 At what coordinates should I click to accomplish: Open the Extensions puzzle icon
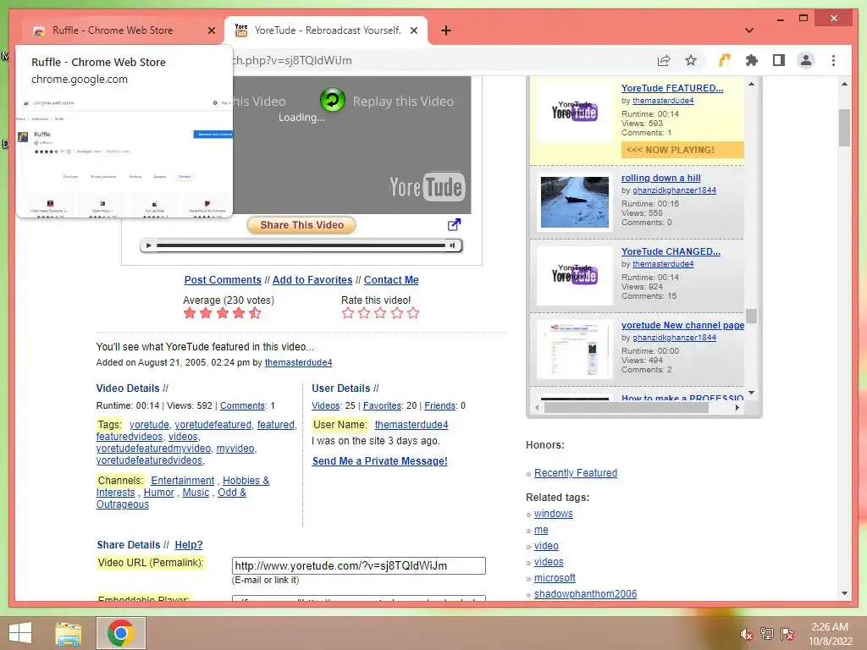coord(752,60)
